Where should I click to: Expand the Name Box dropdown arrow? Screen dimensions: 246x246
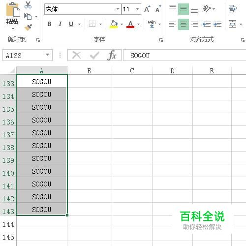tap(48, 55)
